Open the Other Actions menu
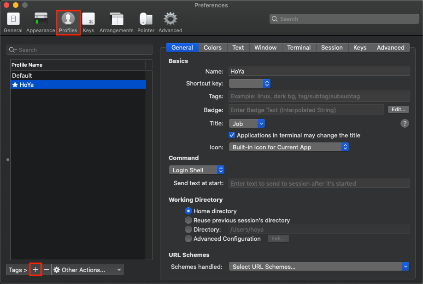 coord(87,269)
